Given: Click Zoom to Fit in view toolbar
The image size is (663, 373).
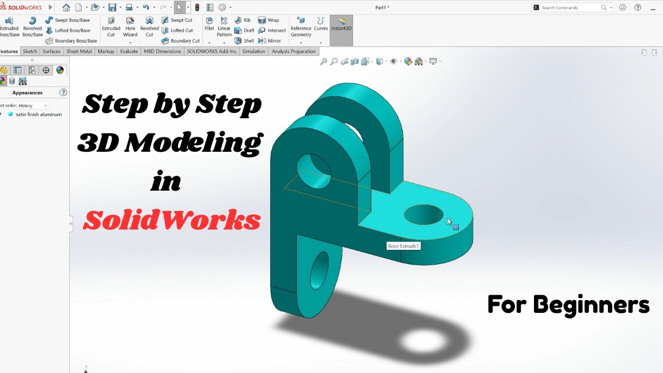Looking at the screenshot, I should point(324,62).
